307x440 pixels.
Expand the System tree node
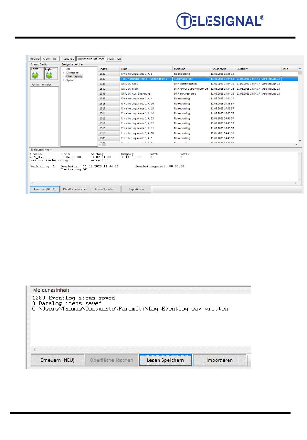(64, 80)
